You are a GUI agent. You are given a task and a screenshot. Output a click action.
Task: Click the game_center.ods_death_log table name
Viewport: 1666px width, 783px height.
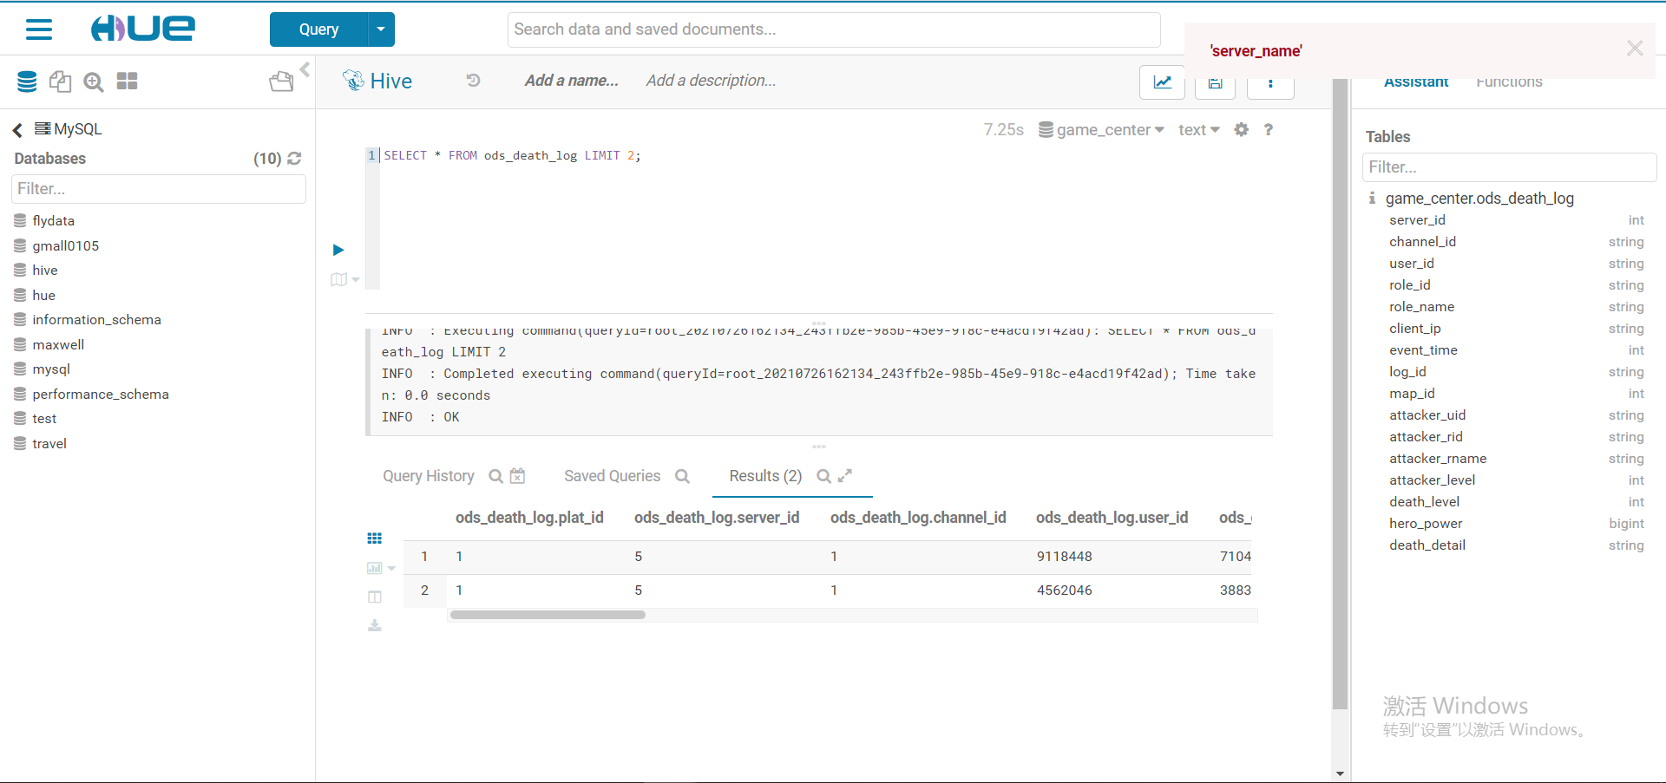point(1479,199)
